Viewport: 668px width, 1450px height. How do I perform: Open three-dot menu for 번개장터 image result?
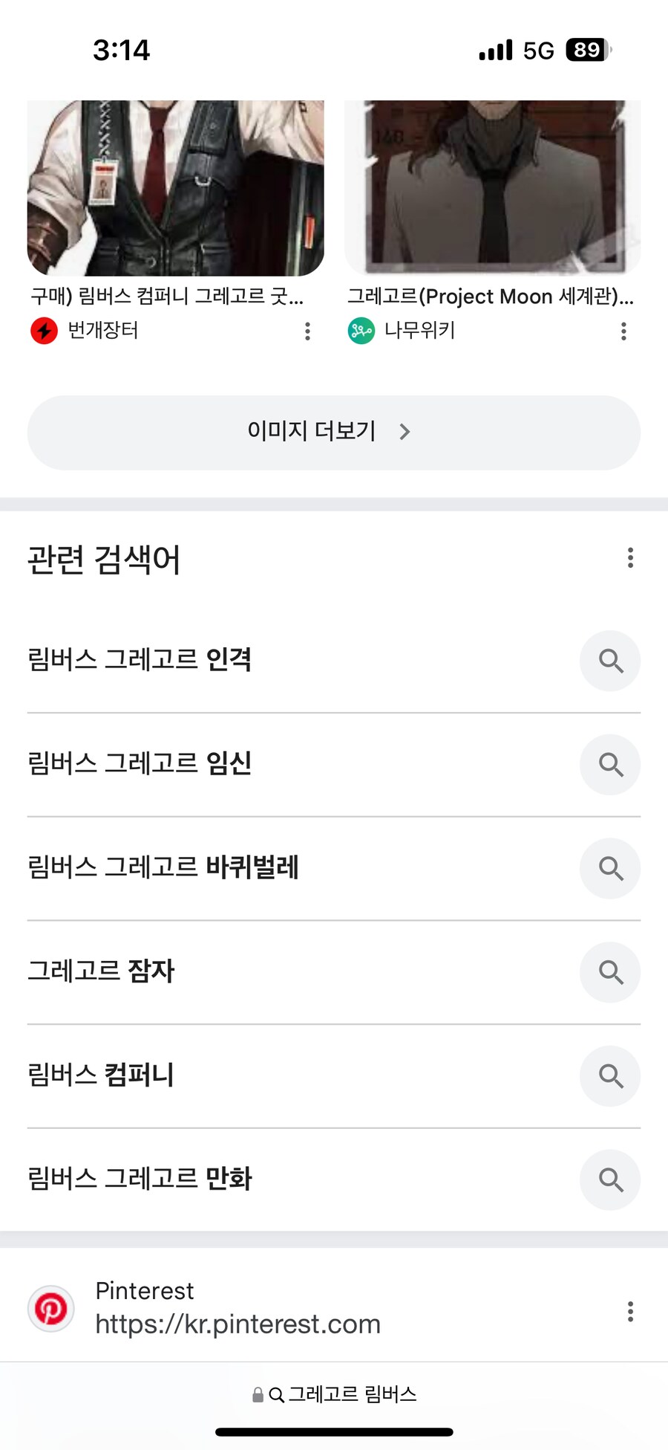(x=307, y=331)
